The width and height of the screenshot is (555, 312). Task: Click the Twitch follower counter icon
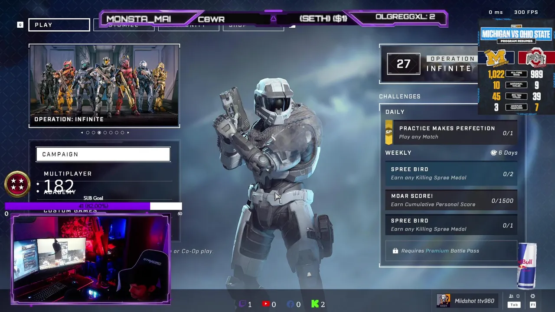[242, 304]
